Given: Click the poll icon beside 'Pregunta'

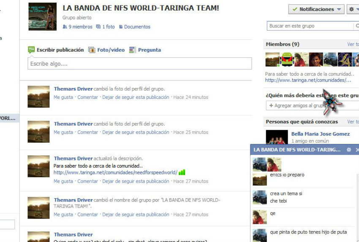Looking at the screenshot, I should [x=133, y=50].
